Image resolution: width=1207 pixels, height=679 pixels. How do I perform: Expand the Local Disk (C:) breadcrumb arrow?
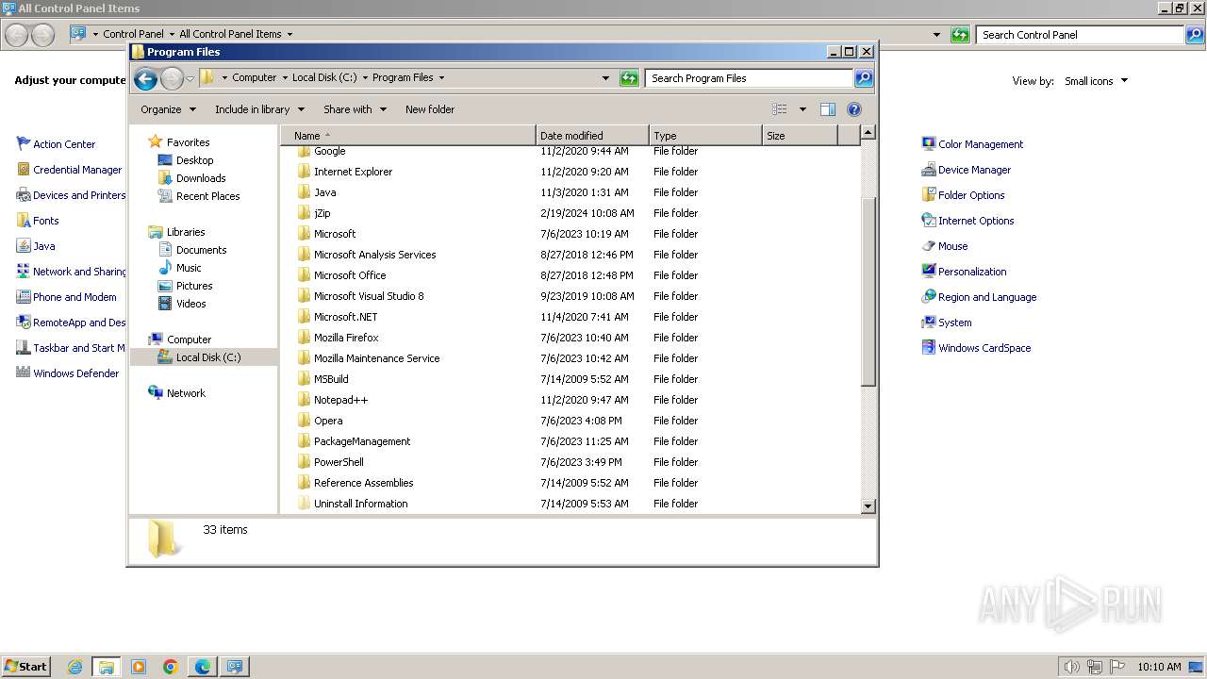[x=365, y=78]
